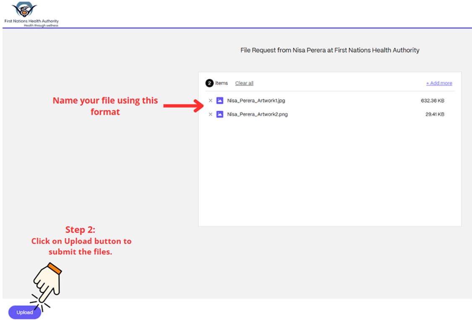472x320 pixels.
Task: Select the Nisa_Perera_Artwork2.png file name
Action: tap(257, 114)
